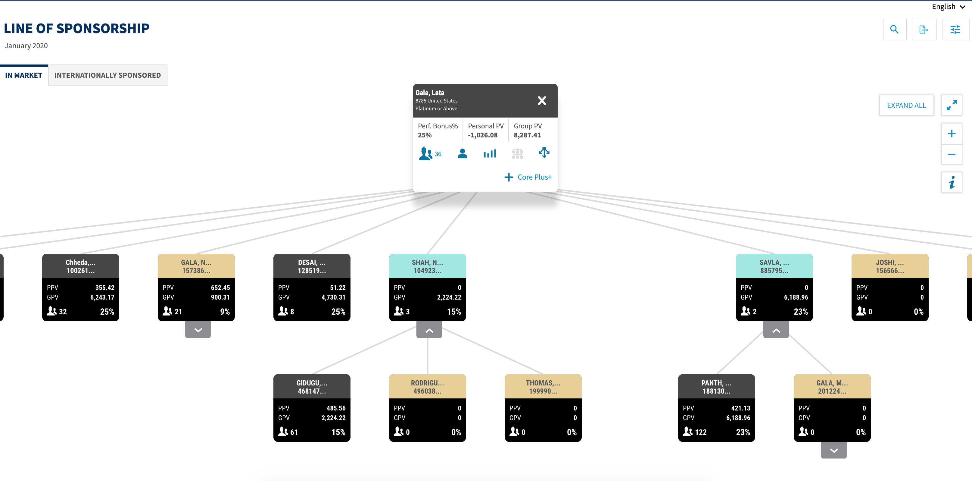The image size is (972, 481).
Task: Click the fullscreen expand arrows icon
Action: pos(951,105)
